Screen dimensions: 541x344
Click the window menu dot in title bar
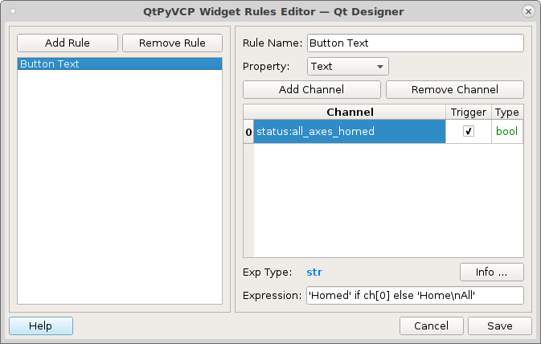(x=13, y=11)
